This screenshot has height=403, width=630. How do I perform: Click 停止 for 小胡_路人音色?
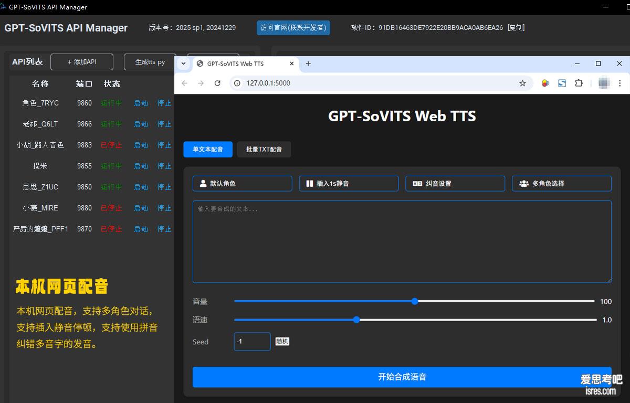pos(164,145)
